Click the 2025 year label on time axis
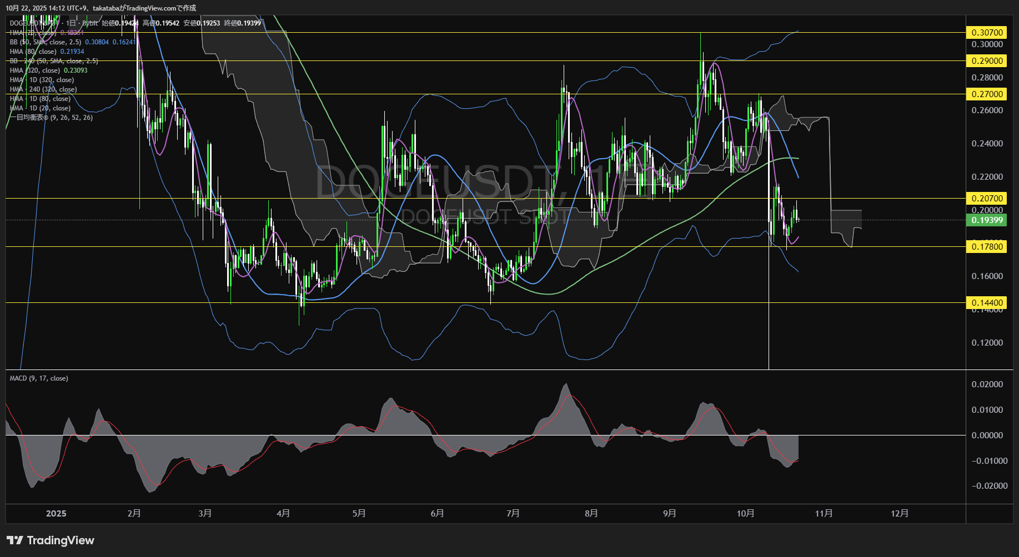The image size is (1019, 557). 56,514
